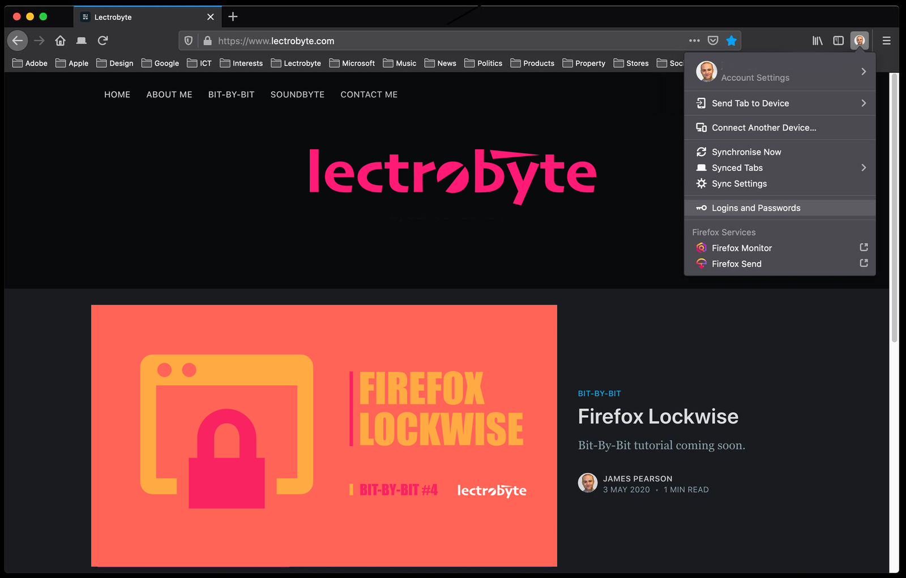Click Firefox Send external link icon
The image size is (906, 578).
coord(864,263)
